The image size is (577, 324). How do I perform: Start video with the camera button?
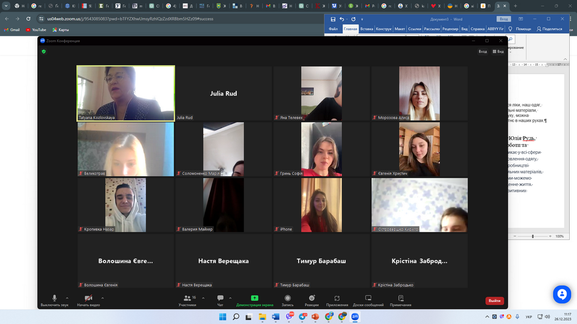(88, 298)
